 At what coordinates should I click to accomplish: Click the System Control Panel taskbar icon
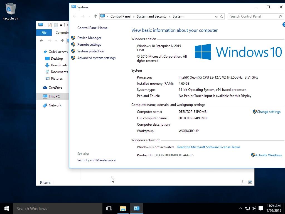(x=136, y=208)
